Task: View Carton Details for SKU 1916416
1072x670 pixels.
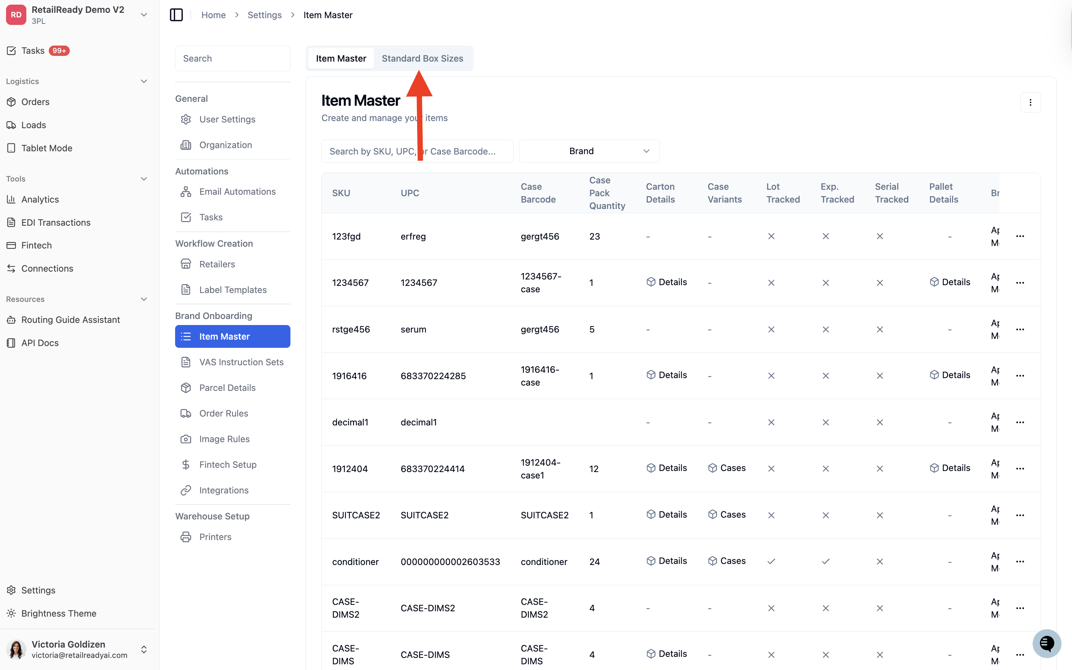Action: 667,375
